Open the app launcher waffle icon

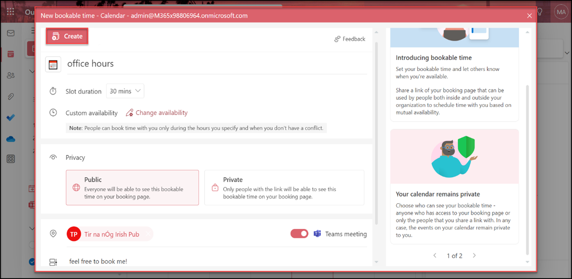click(10, 12)
